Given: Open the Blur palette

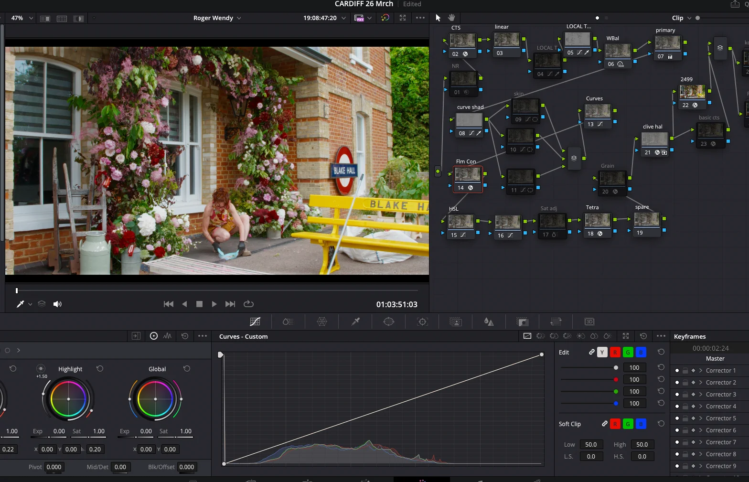Looking at the screenshot, I should pos(489,321).
